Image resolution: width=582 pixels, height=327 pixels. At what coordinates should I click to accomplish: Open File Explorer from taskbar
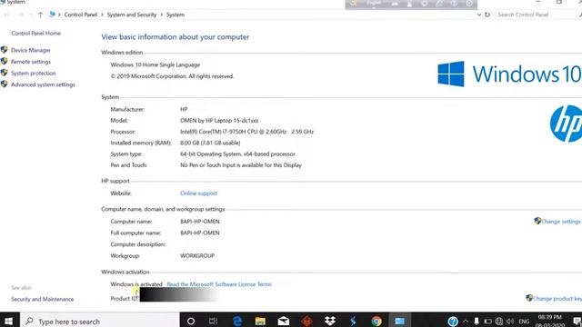pos(260,321)
